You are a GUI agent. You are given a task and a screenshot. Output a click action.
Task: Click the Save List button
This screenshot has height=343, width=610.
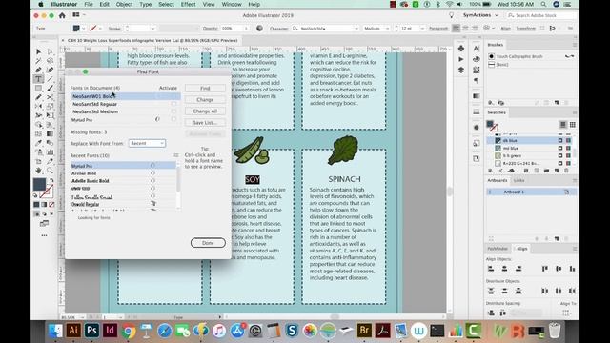(x=205, y=123)
